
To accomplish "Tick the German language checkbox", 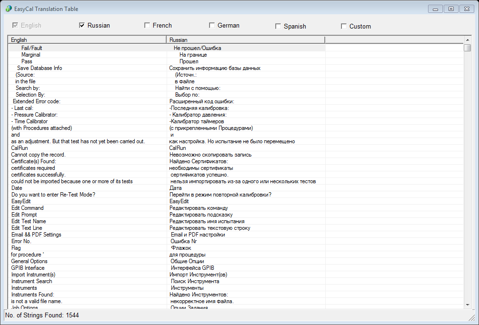I will [212, 26].
